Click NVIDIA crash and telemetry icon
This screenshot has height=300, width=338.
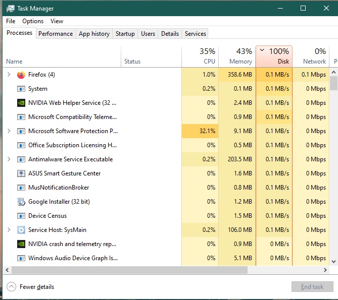(x=21, y=244)
